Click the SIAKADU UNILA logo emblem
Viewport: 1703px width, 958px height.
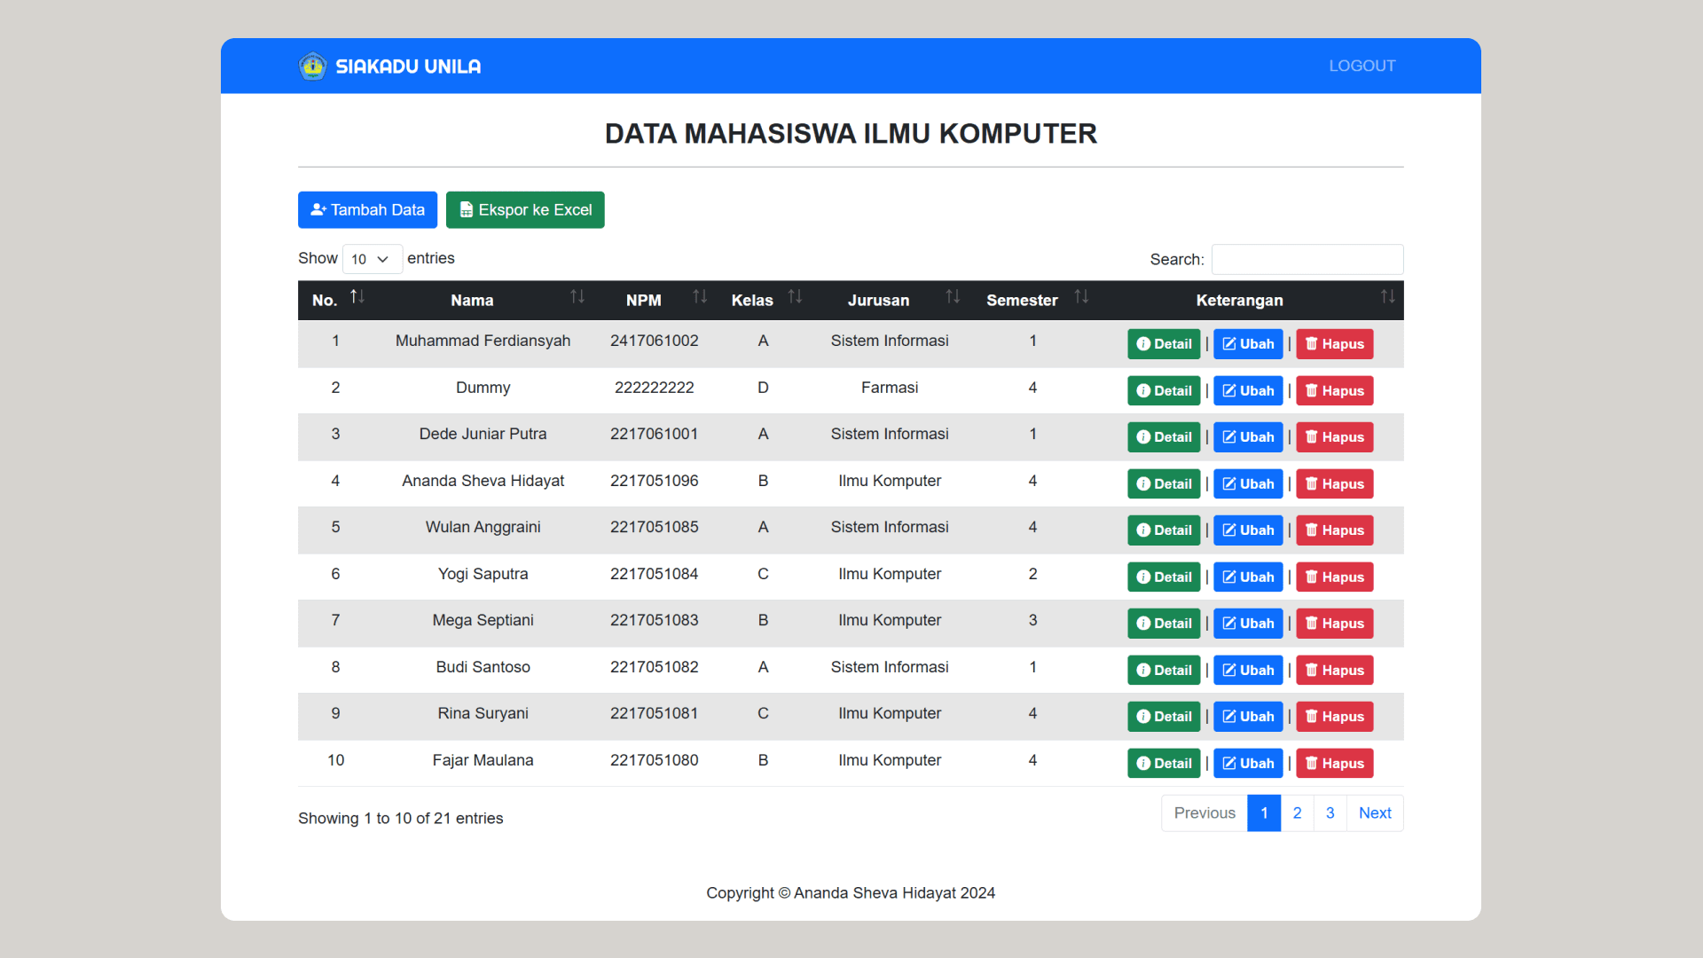(x=312, y=66)
